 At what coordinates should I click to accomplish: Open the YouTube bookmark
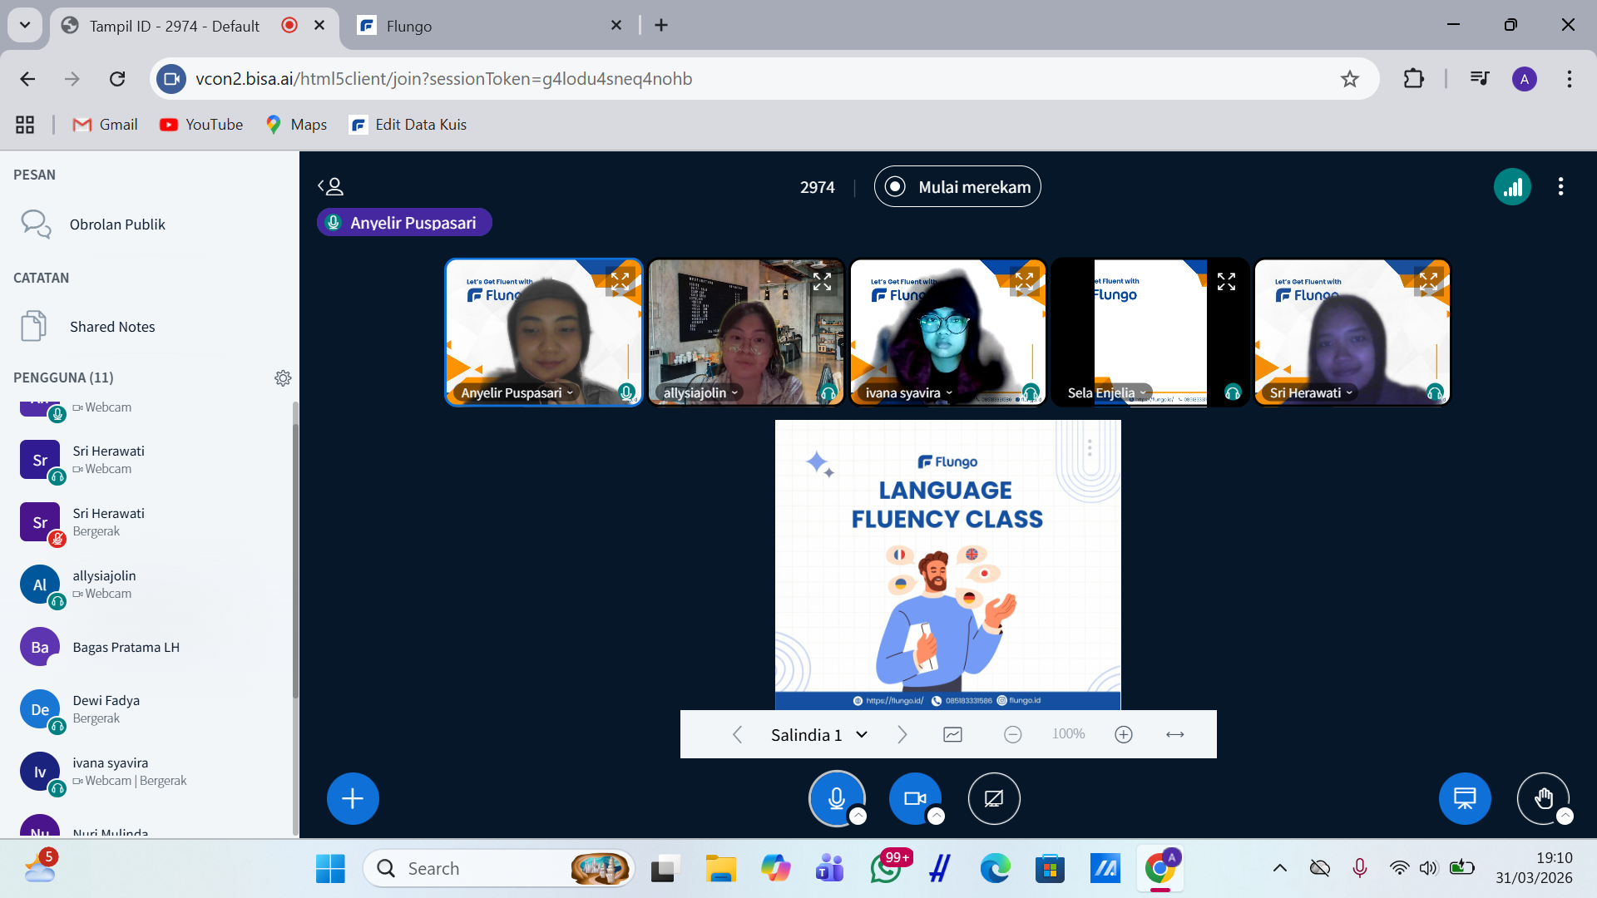201,125
